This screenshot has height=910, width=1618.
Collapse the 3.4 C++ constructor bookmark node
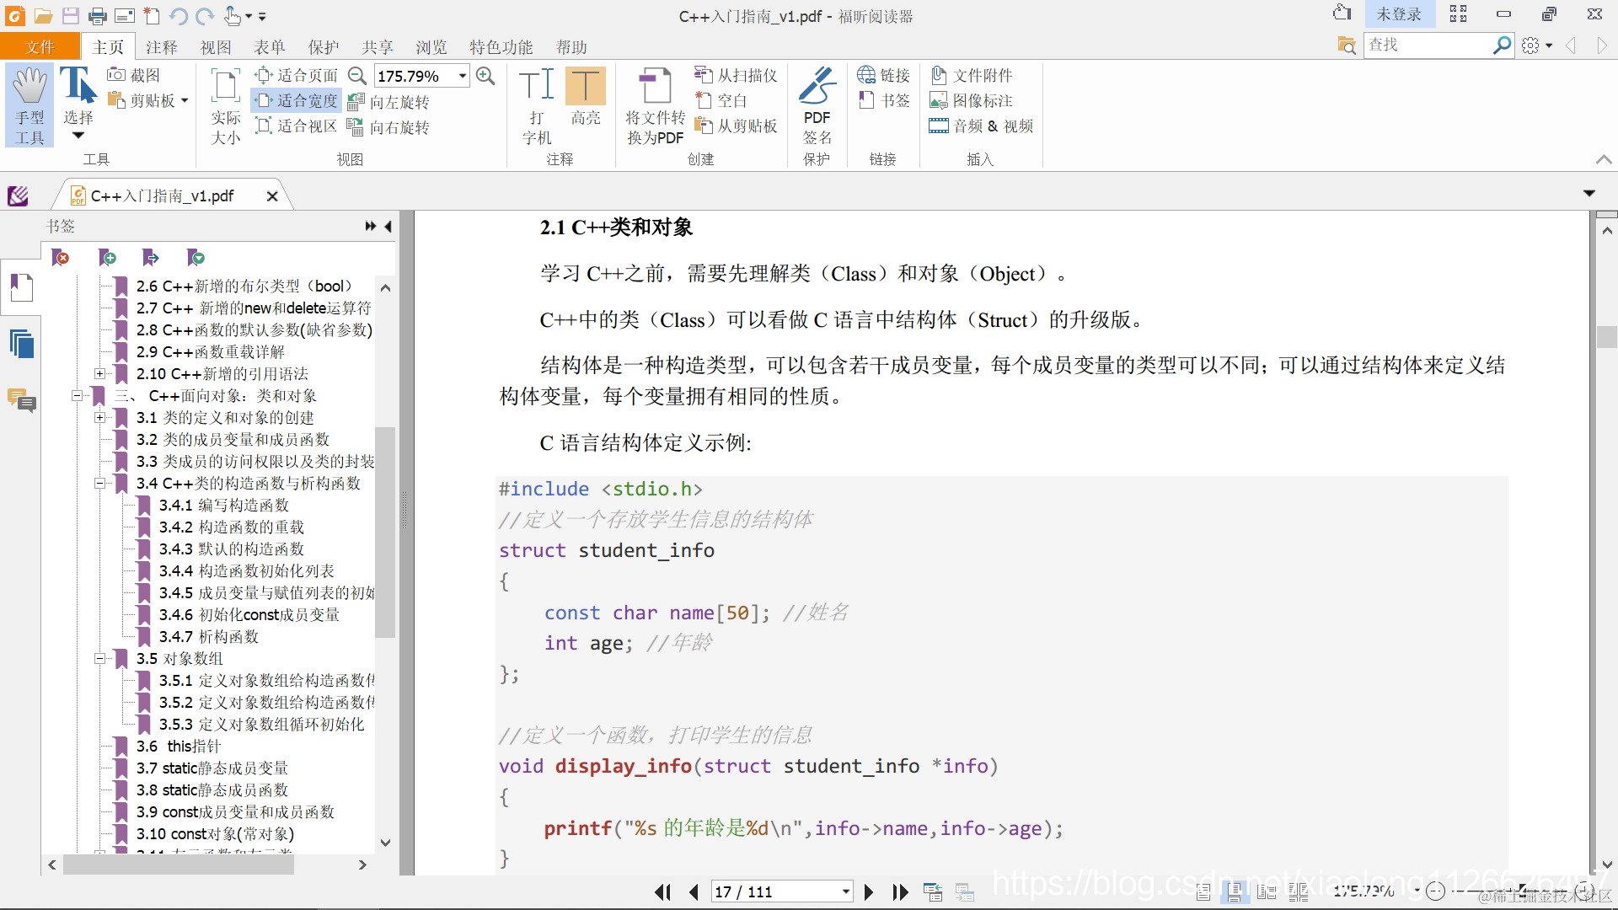[x=99, y=484]
